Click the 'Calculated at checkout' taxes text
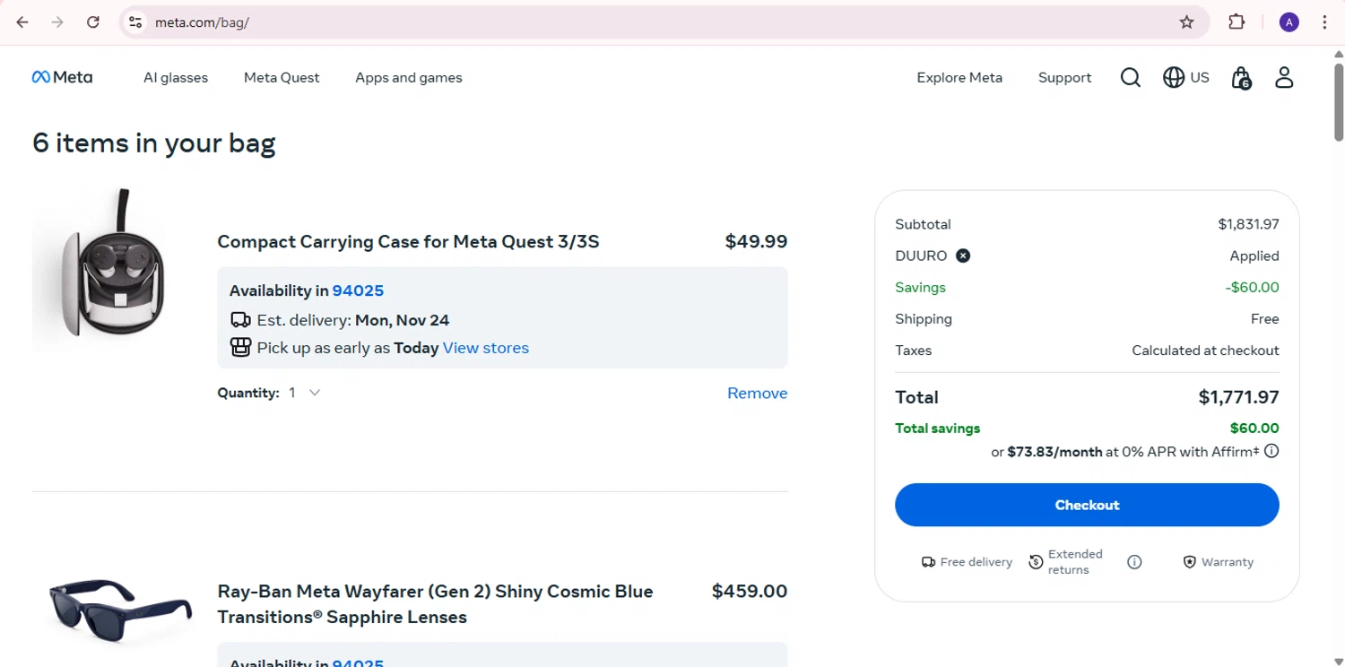Viewport: 1345px width, 667px height. click(1205, 351)
